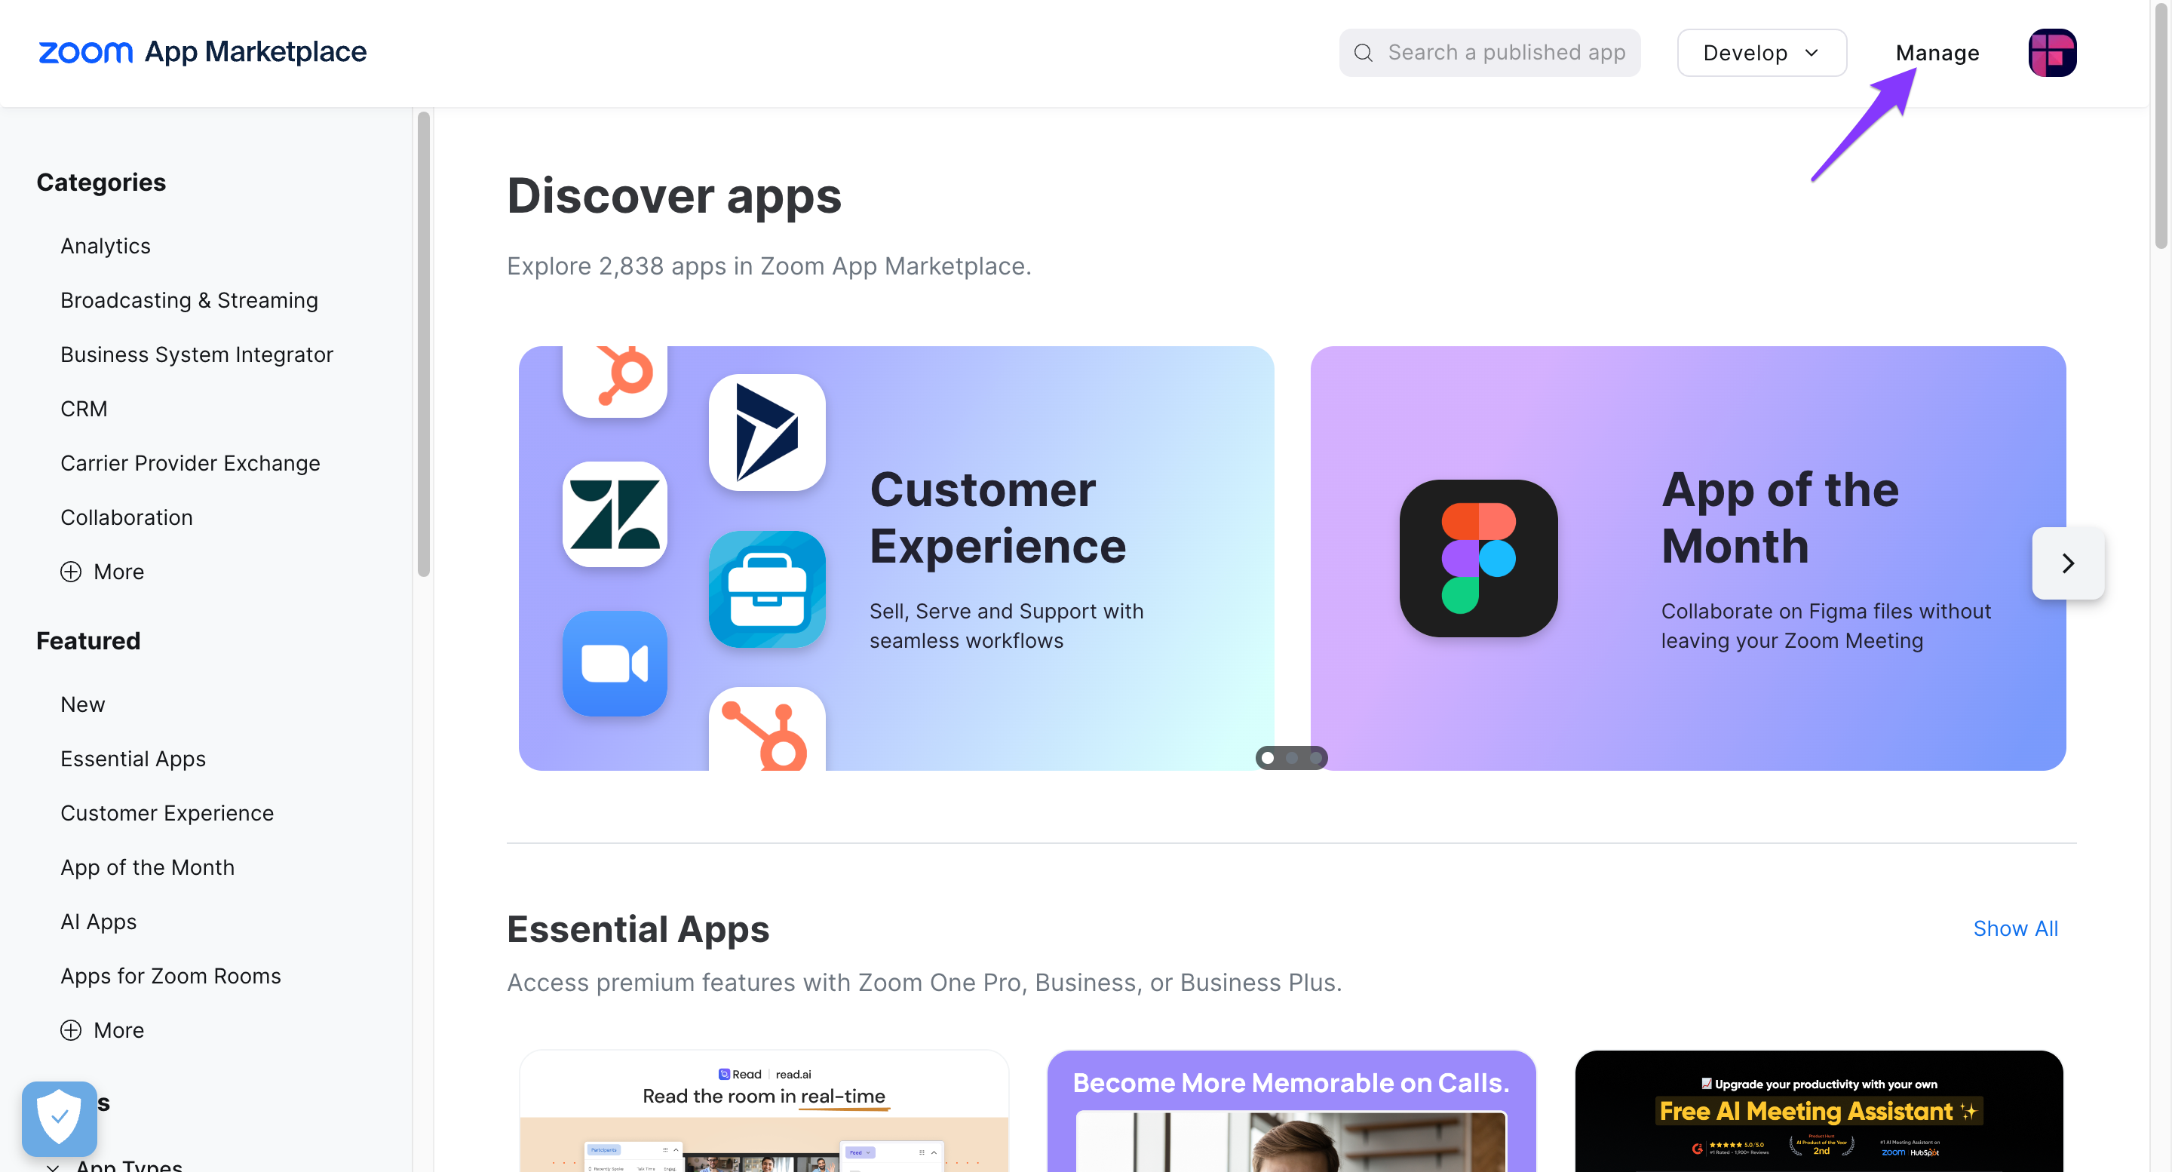This screenshot has width=2172, height=1172.
Task: Select the third carousel indicator dot
Action: point(1315,758)
